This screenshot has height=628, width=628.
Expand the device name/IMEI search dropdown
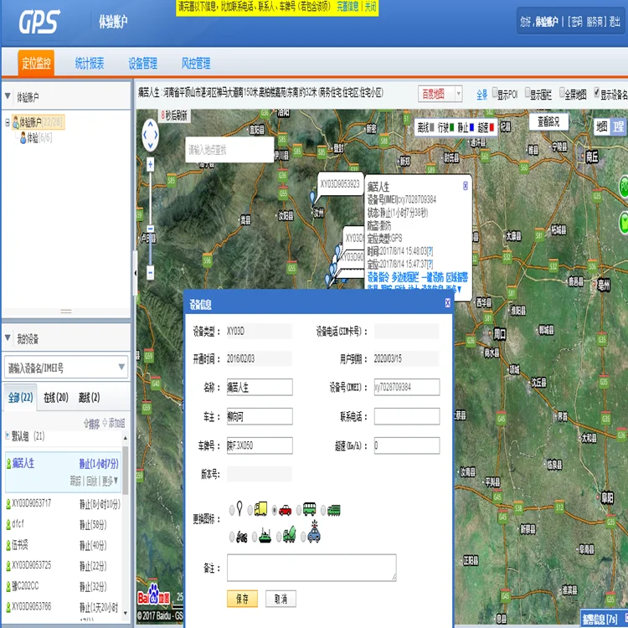click(x=121, y=366)
